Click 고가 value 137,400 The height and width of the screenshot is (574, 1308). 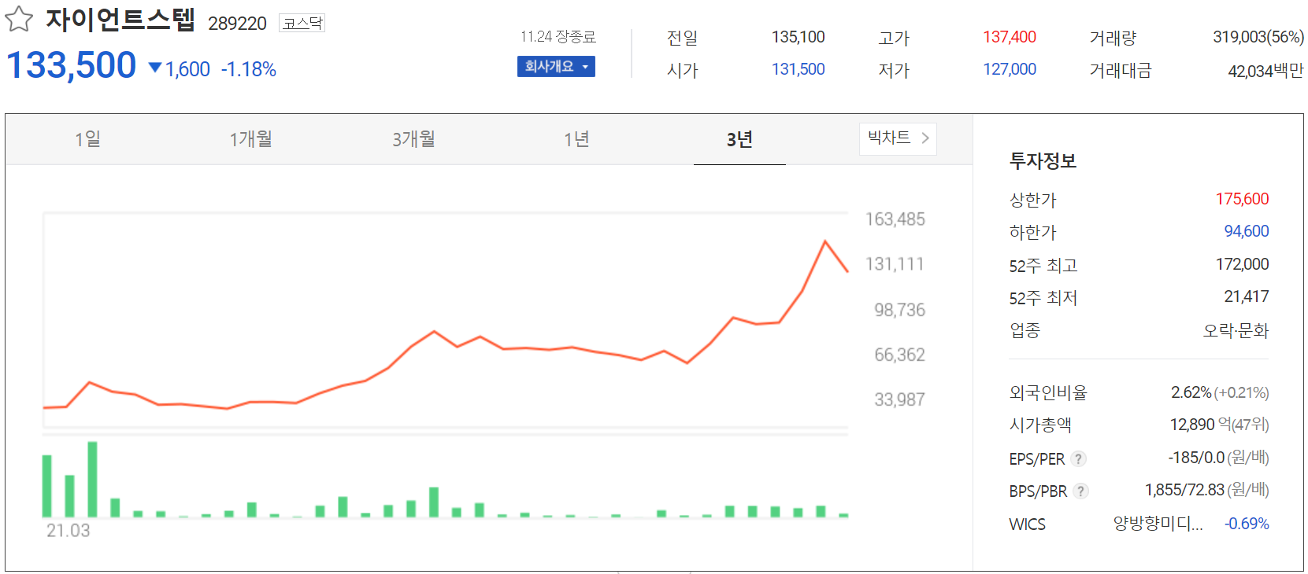(1010, 37)
